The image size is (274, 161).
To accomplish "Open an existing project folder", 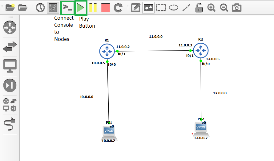I will [x=23, y=8].
